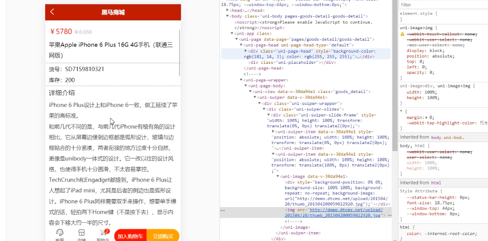The width and height of the screenshot is (488, 241).
Task: Follow the body.uni-bod… inherited link
Action: click(447, 137)
